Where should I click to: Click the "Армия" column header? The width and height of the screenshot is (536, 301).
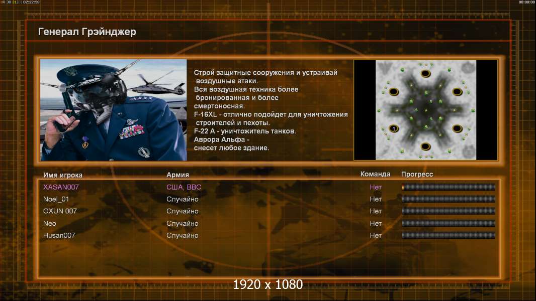tap(177, 175)
